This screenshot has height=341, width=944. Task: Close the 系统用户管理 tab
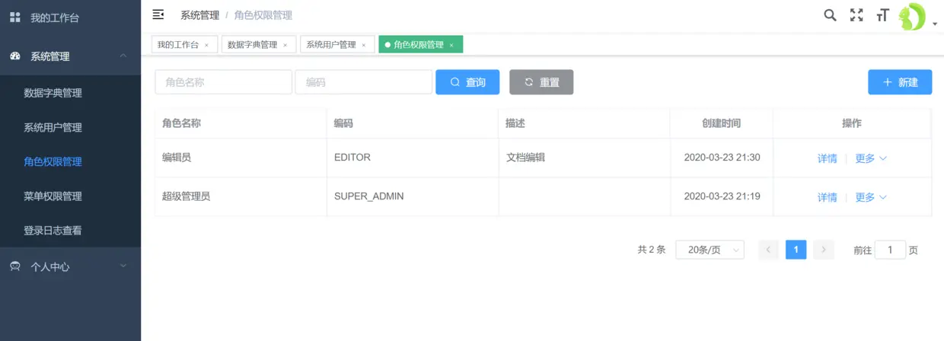coord(363,45)
